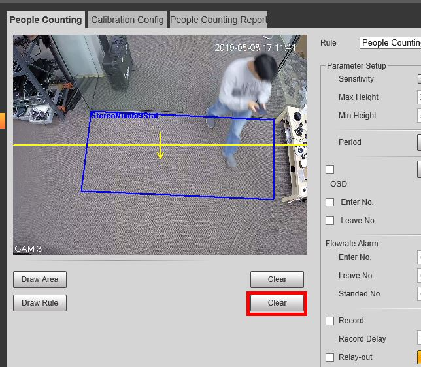Screen dimensions: 421x367
Task: Click the Draw Rule button
Action: (40, 303)
